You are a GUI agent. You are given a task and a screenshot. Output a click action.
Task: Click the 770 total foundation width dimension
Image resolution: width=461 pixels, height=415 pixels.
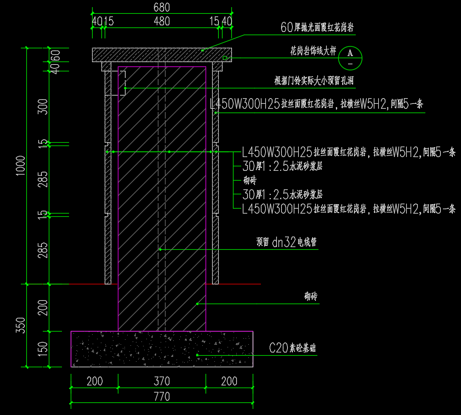pos(162,396)
